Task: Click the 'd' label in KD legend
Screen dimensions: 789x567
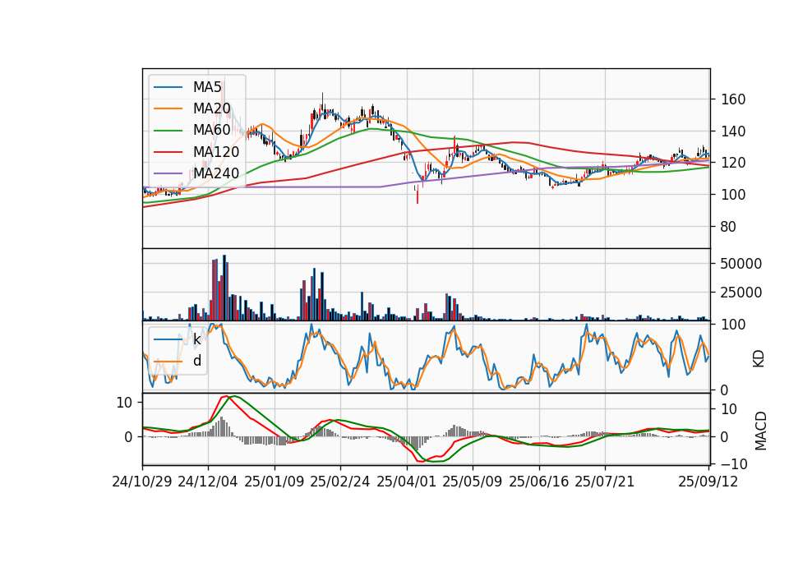Action: (x=197, y=361)
